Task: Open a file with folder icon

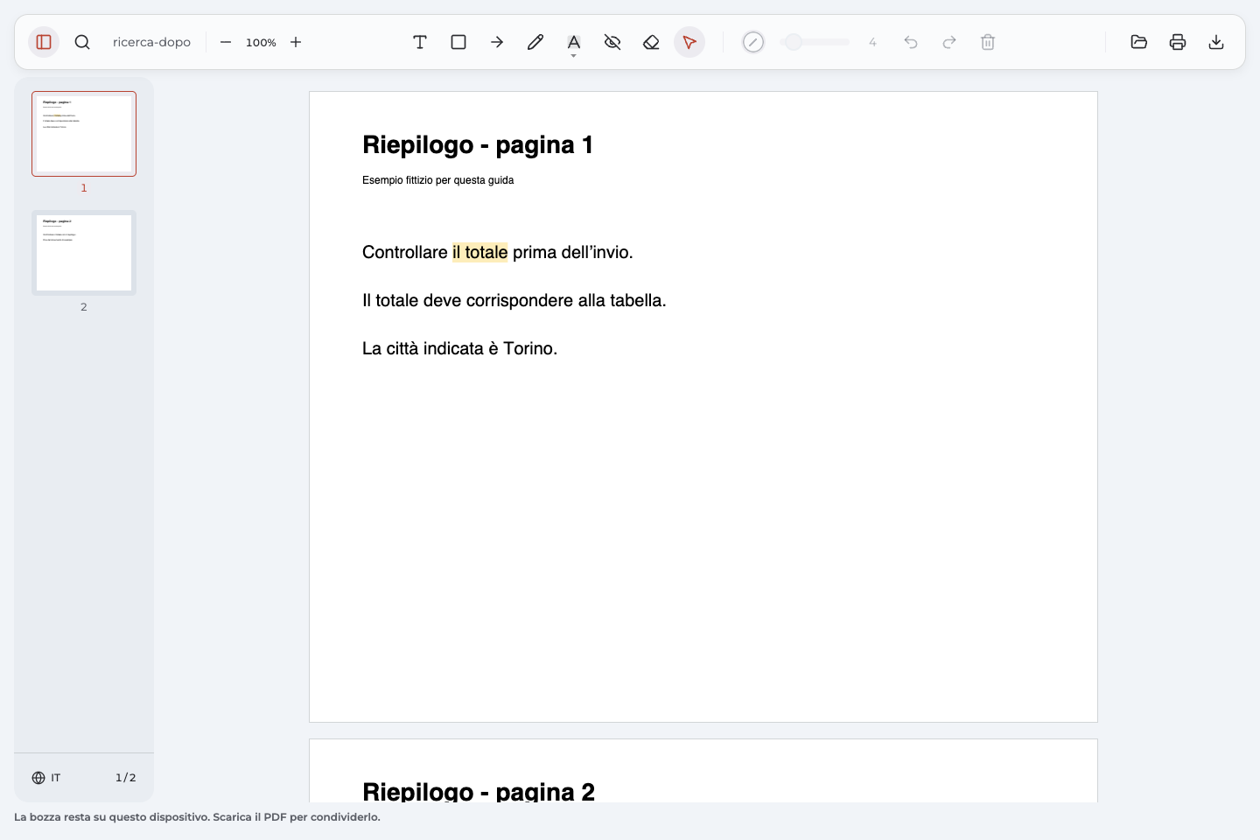Action: 1139,42
